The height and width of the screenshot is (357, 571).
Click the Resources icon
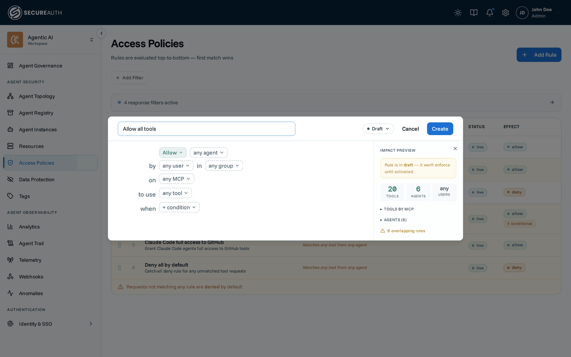click(x=10, y=146)
